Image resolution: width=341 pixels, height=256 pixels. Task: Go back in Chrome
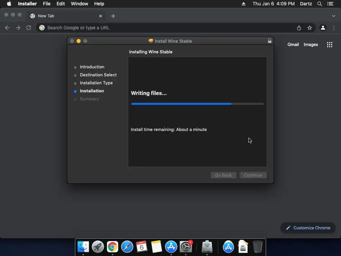(x=7, y=28)
